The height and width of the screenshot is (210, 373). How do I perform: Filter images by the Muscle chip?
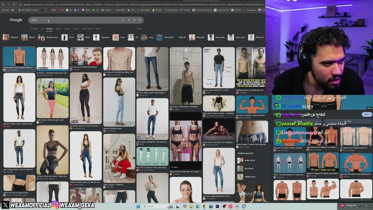click(x=28, y=37)
